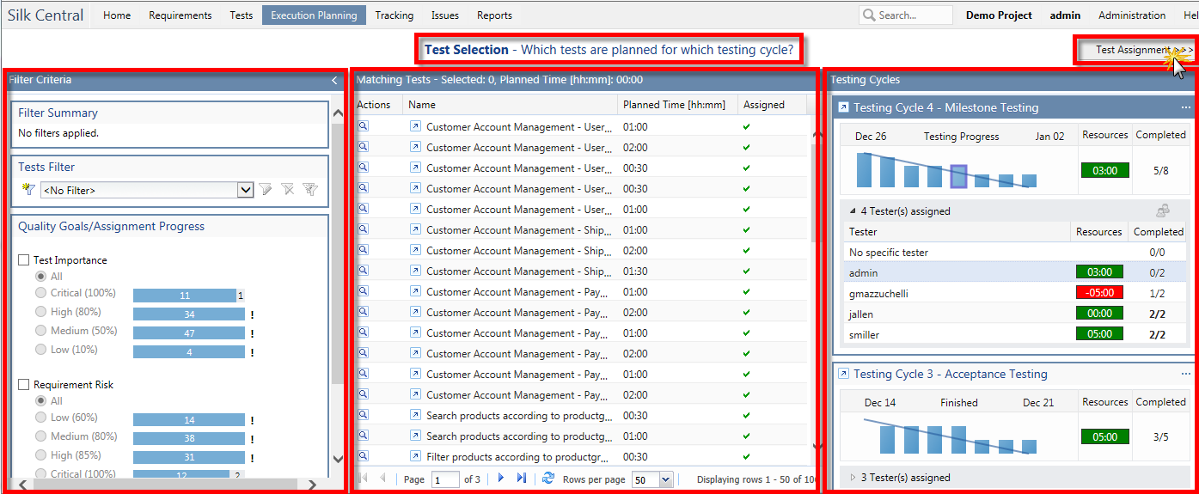1199x494 pixels.
Task: Open the <No Filter> tests filter dropdown
Action: click(245, 190)
